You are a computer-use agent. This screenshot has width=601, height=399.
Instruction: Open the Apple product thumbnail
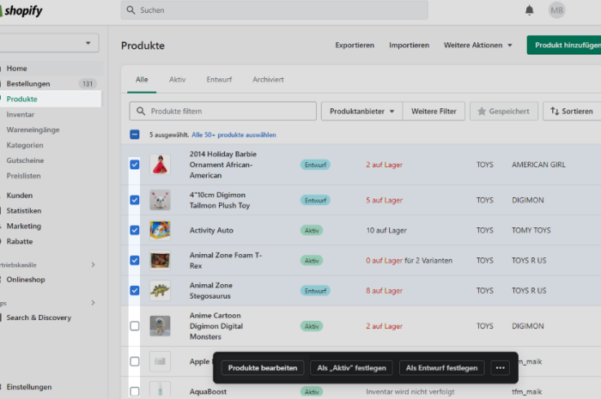(160, 361)
